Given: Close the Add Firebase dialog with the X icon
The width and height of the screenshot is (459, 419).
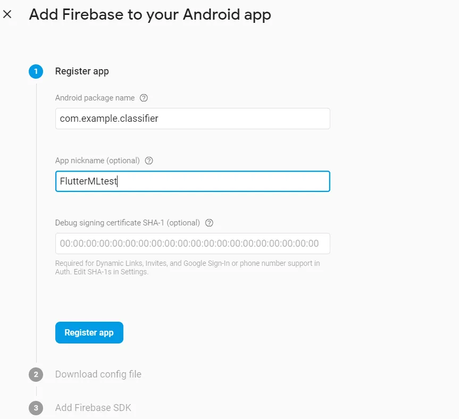Looking at the screenshot, I should click(7, 14).
